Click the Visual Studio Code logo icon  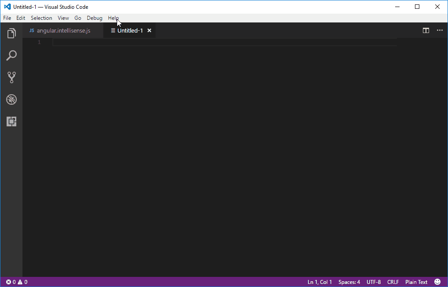pos(7,7)
